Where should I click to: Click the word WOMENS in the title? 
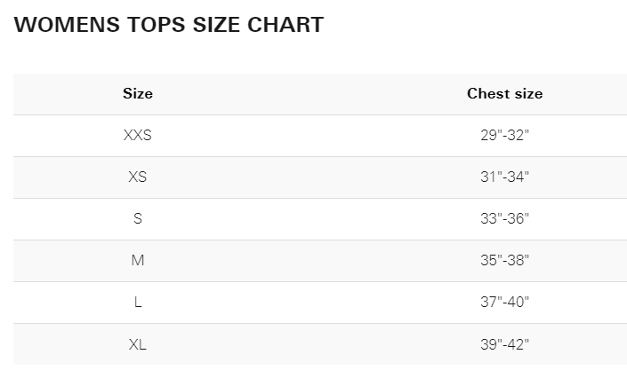tap(67, 25)
